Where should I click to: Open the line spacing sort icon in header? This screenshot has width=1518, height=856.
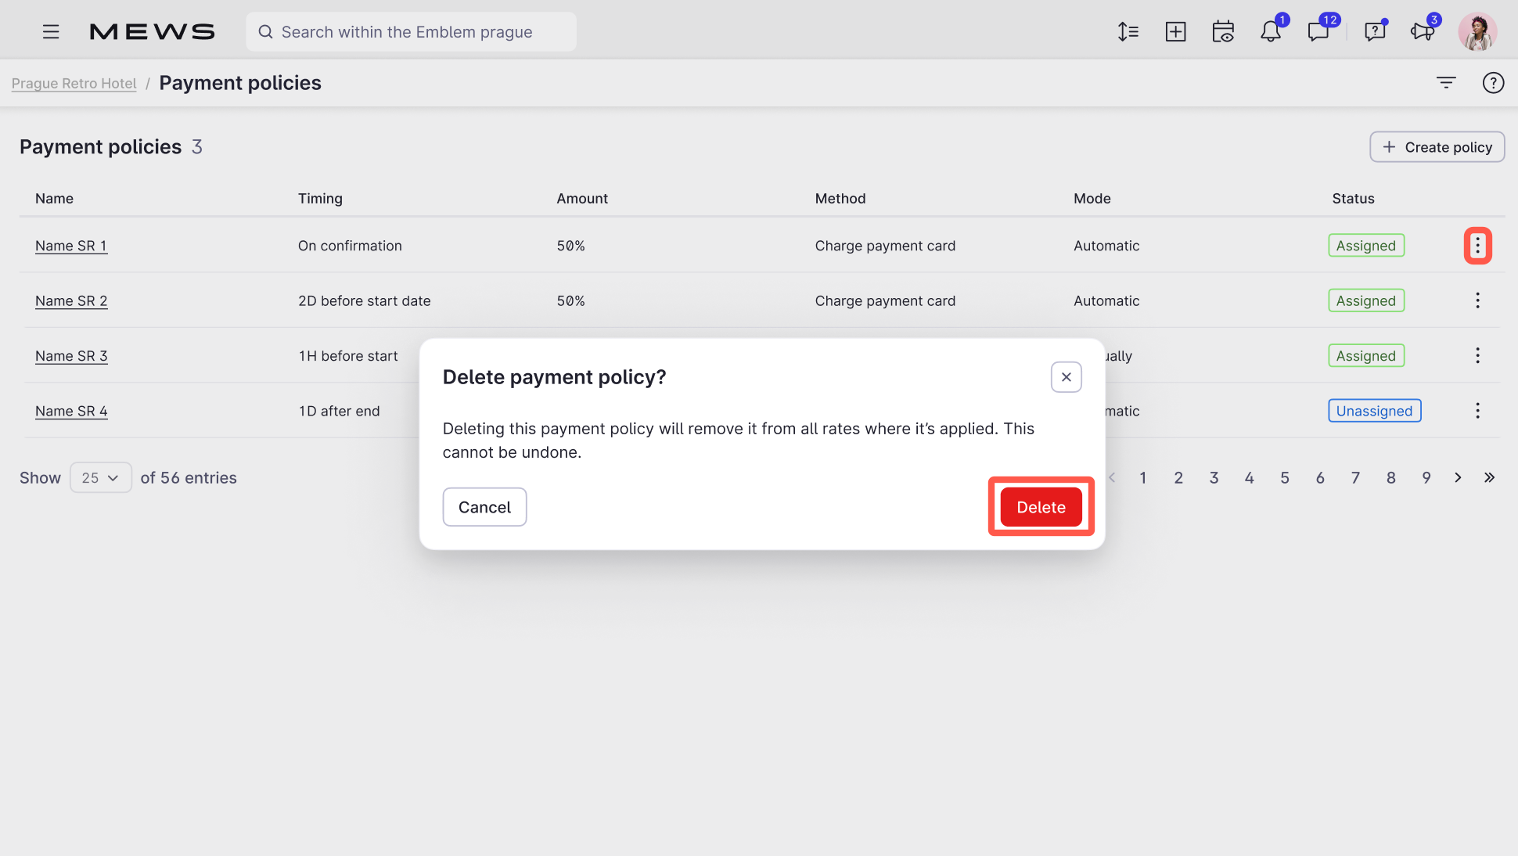(1128, 31)
